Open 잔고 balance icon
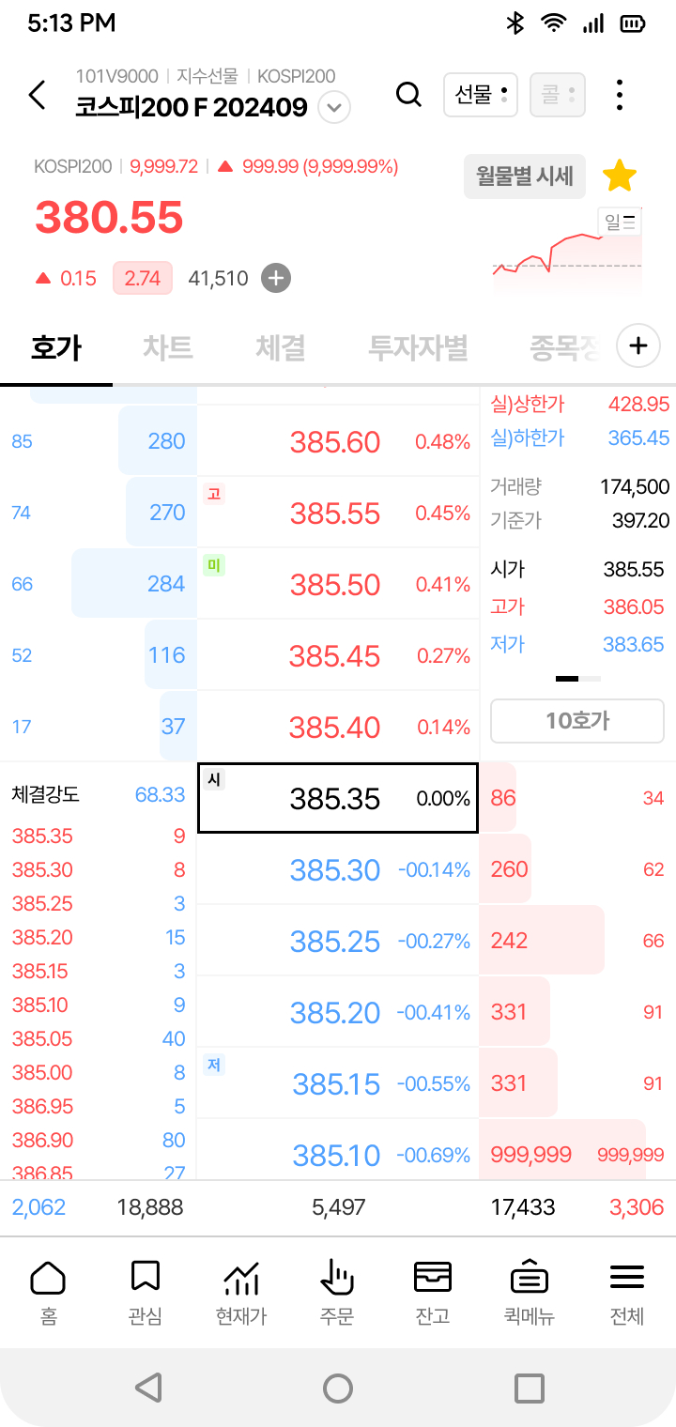 [x=433, y=1293]
